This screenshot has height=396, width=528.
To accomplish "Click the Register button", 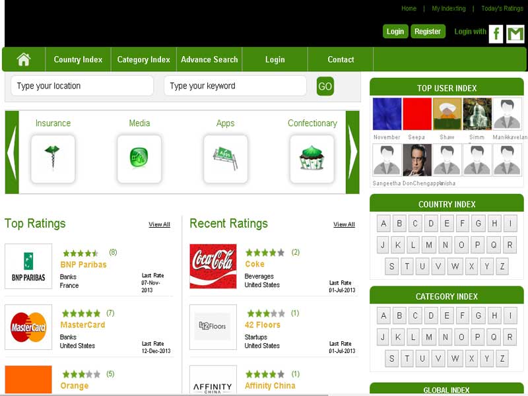I will click(428, 31).
